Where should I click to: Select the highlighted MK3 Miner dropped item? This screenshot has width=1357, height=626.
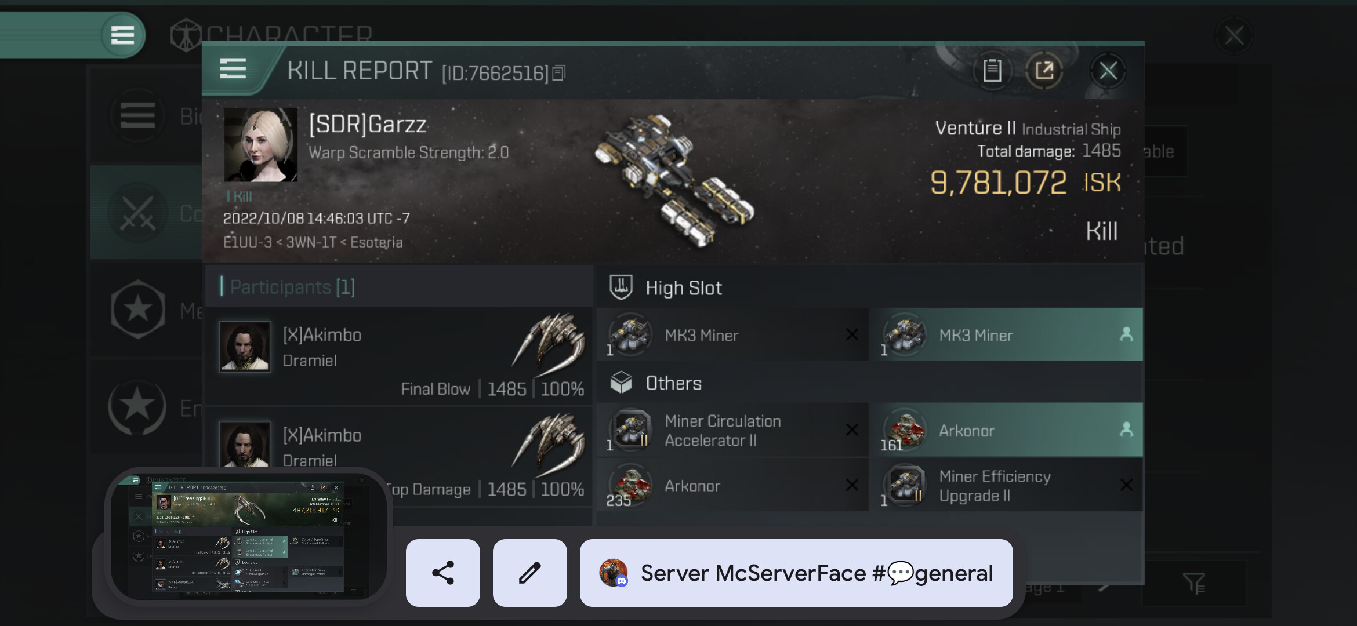pyautogui.click(x=1006, y=334)
